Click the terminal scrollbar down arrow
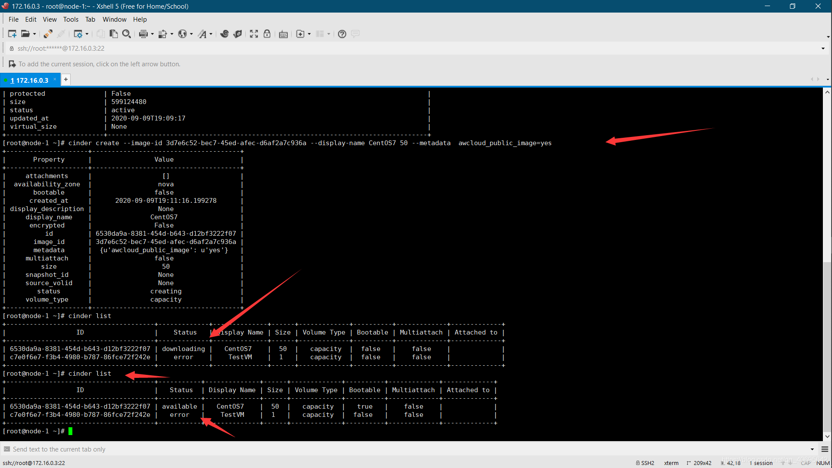The width and height of the screenshot is (832, 468). (x=827, y=436)
